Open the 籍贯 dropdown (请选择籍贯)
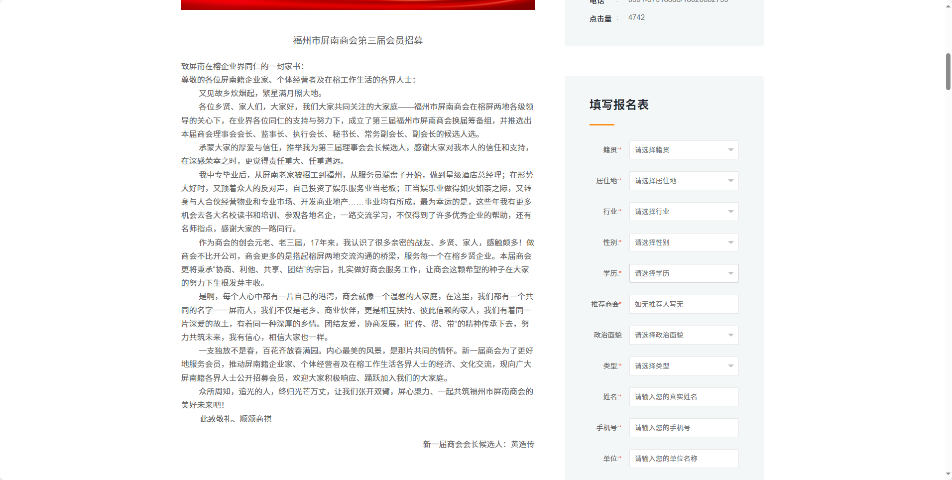Screen dimensions: 952x480 coord(684,150)
